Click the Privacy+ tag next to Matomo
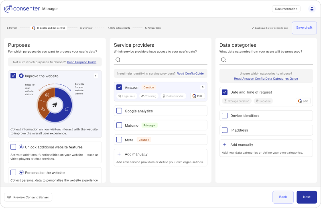This screenshot has height=208, width=321. coord(149,125)
